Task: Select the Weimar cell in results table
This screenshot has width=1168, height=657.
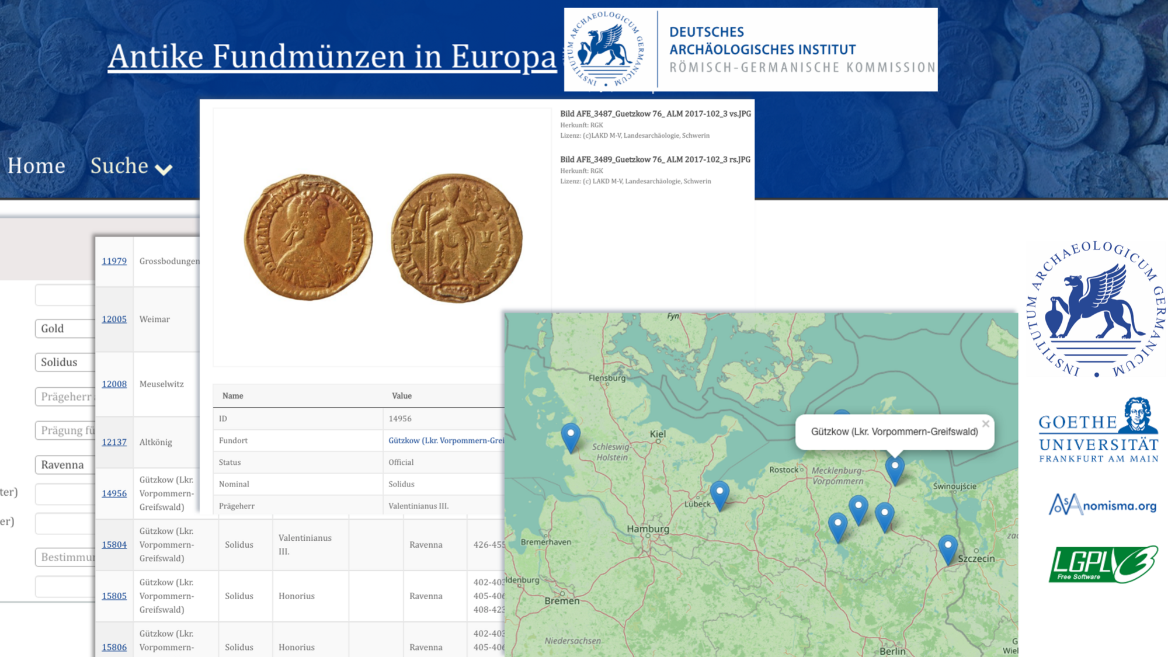Action: [x=166, y=319]
